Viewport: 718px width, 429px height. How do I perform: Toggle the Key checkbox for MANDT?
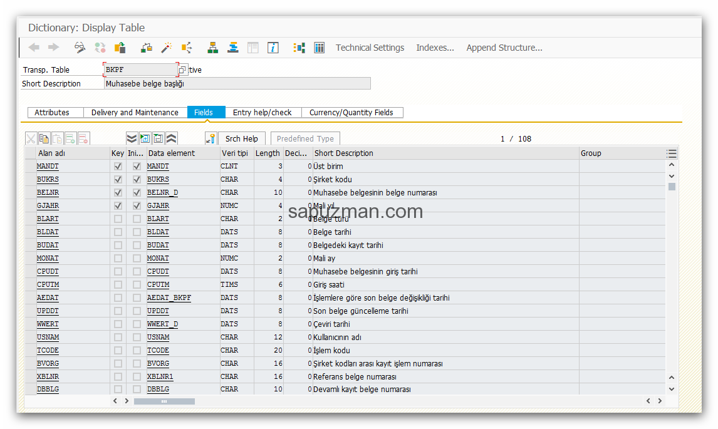tap(118, 167)
